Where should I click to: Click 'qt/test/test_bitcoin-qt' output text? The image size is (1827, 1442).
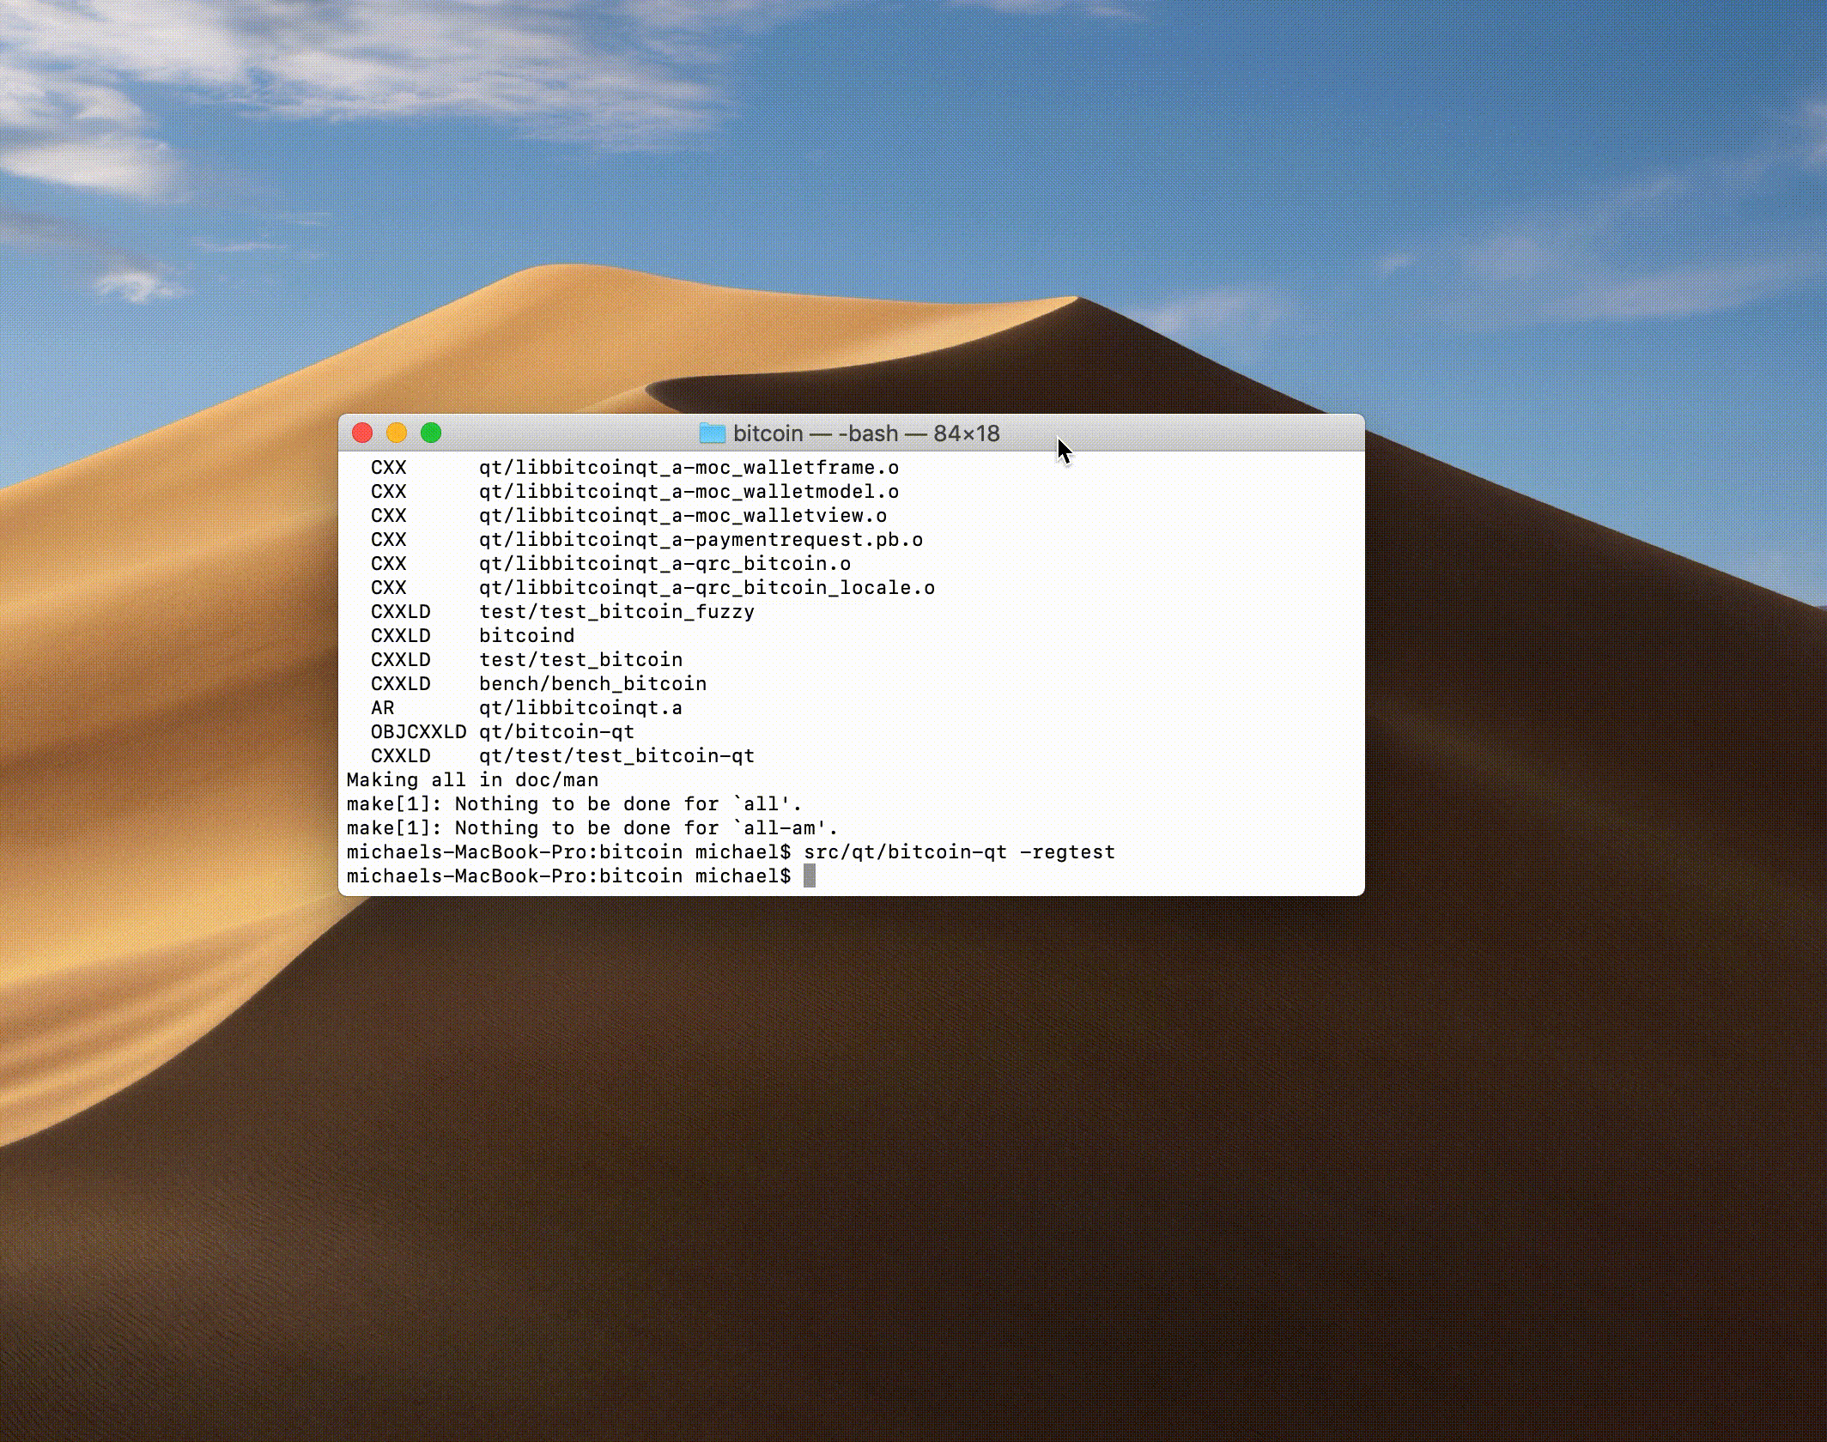(x=616, y=755)
